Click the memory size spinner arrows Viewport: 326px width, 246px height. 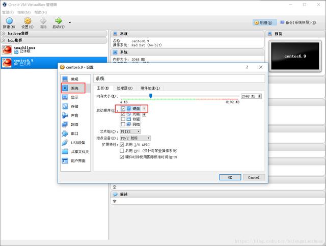tap(259, 96)
